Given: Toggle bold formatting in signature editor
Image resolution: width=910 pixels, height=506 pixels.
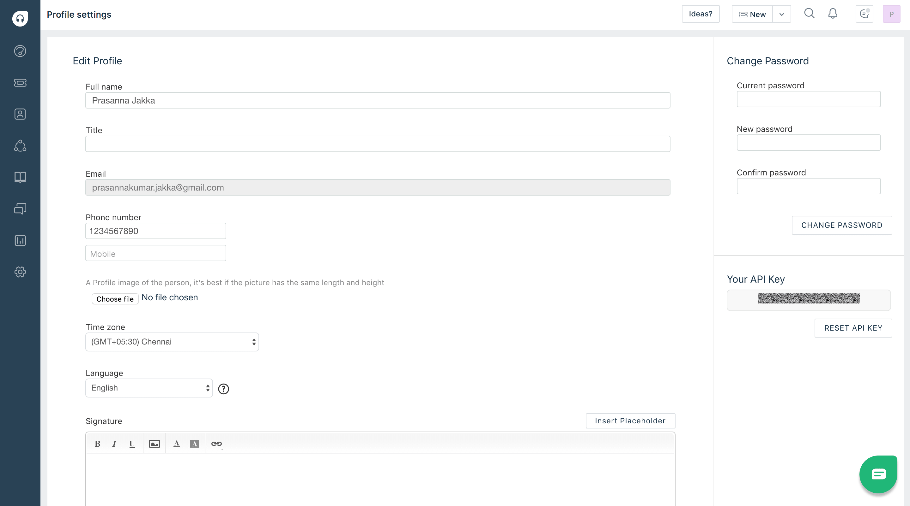Looking at the screenshot, I should tap(98, 444).
